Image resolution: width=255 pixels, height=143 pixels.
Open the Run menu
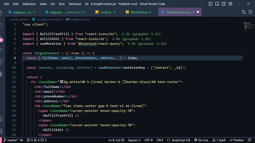point(62,4)
